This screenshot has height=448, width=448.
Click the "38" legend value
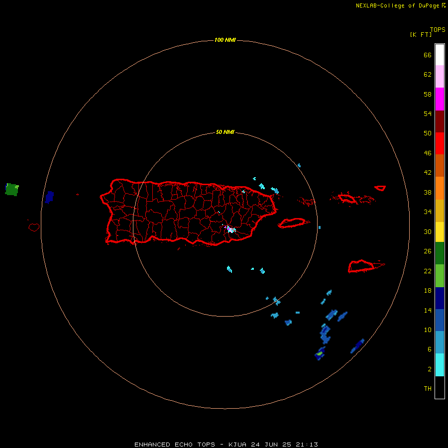[428, 192]
